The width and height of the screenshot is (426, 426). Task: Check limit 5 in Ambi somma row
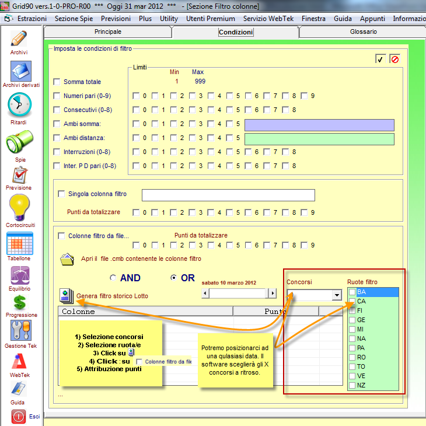229,124
